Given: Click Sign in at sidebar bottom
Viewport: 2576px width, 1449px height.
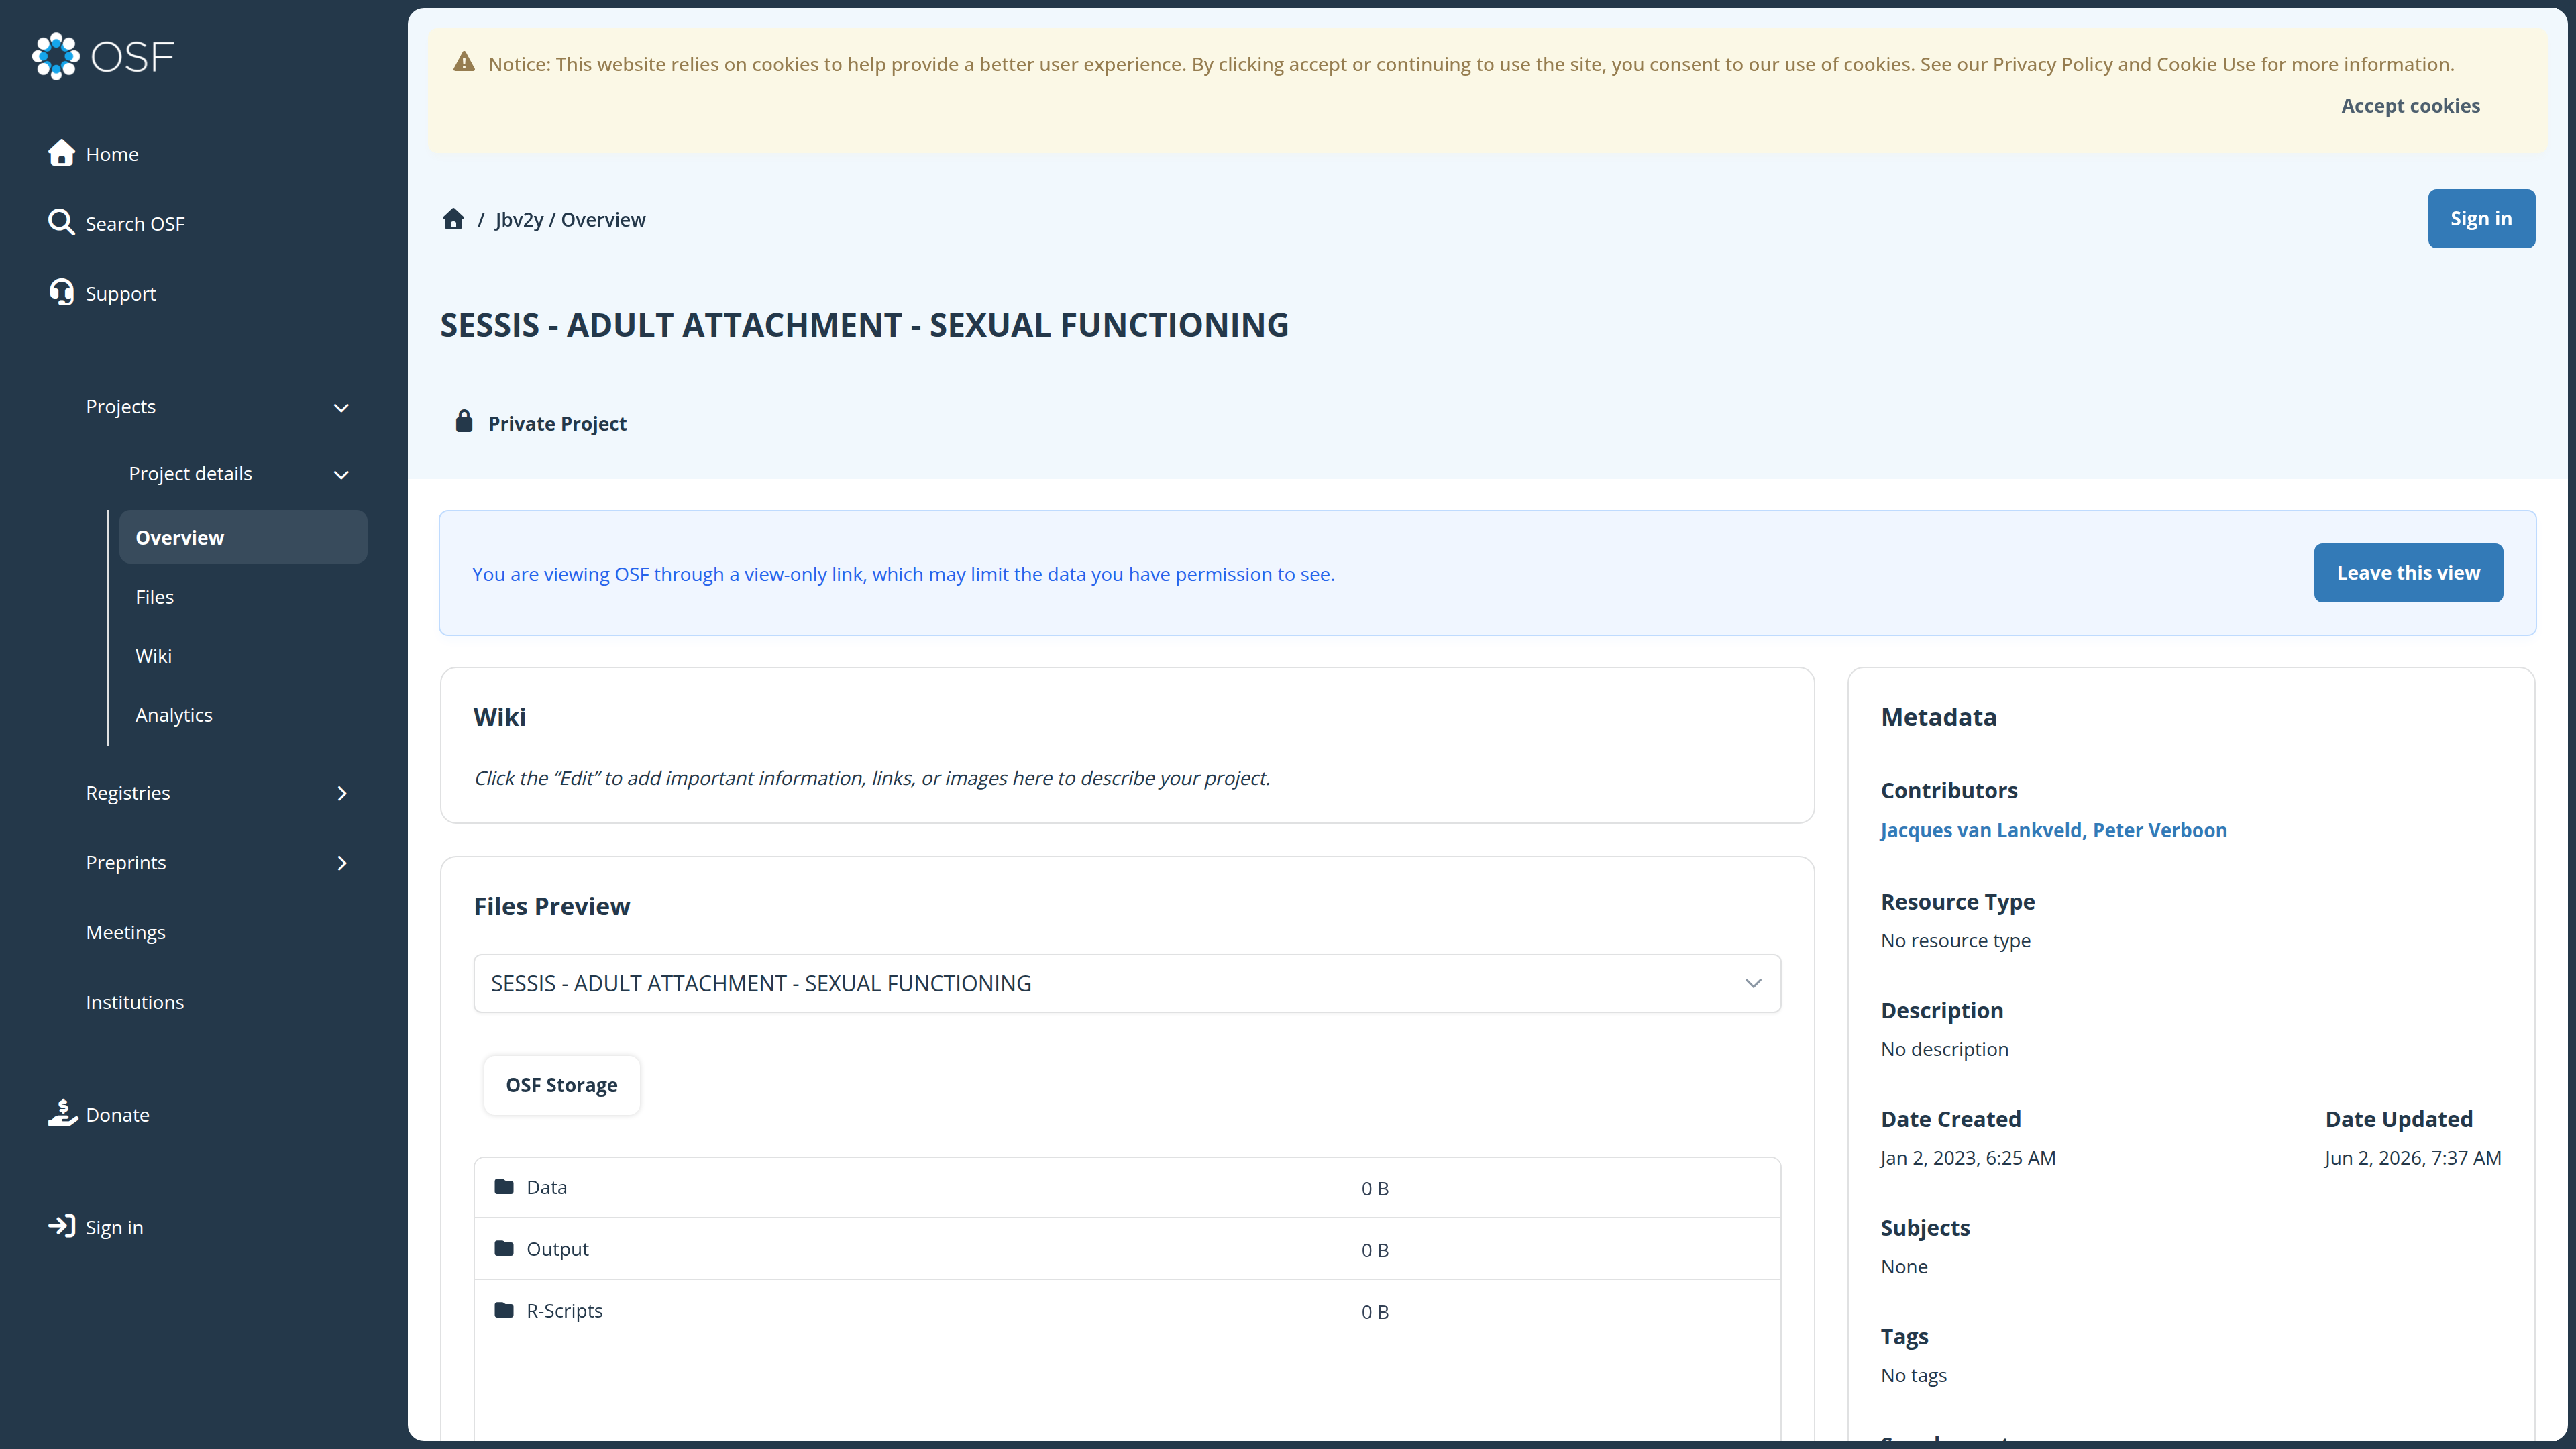Looking at the screenshot, I should [x=114, y=1227].
